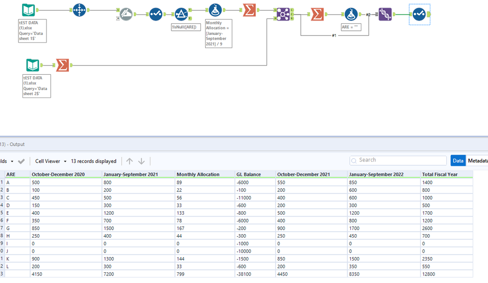
Task: Click into the results Search field
Action: (398, 160)
